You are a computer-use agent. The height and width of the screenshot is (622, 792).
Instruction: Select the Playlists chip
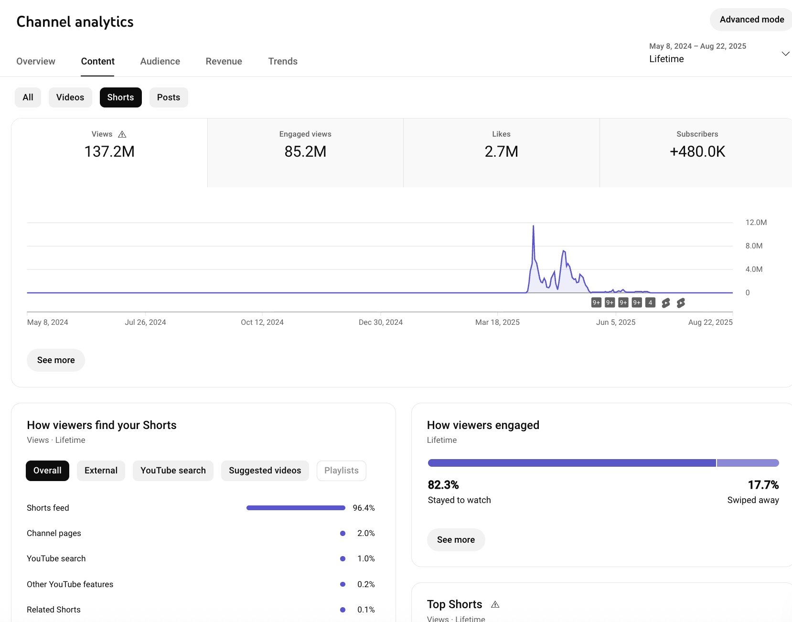tap(342, 471)
